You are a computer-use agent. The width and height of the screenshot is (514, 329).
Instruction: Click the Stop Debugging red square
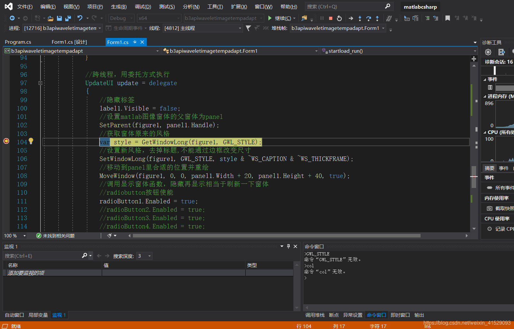tap(330, 18)
